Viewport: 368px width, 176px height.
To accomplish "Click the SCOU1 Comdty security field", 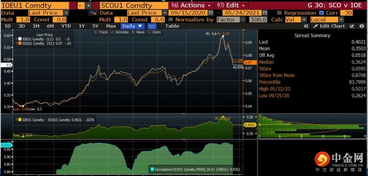I will [134, 5].
